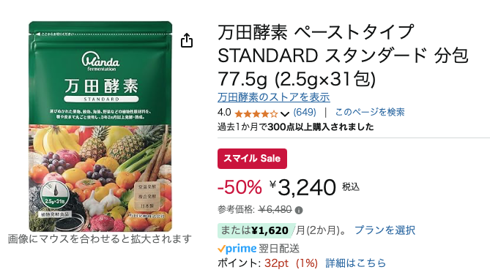Screen dimensions: 490x275
Task: Visit the 万田酵素 store link
Action: click(x=274, y=97)
